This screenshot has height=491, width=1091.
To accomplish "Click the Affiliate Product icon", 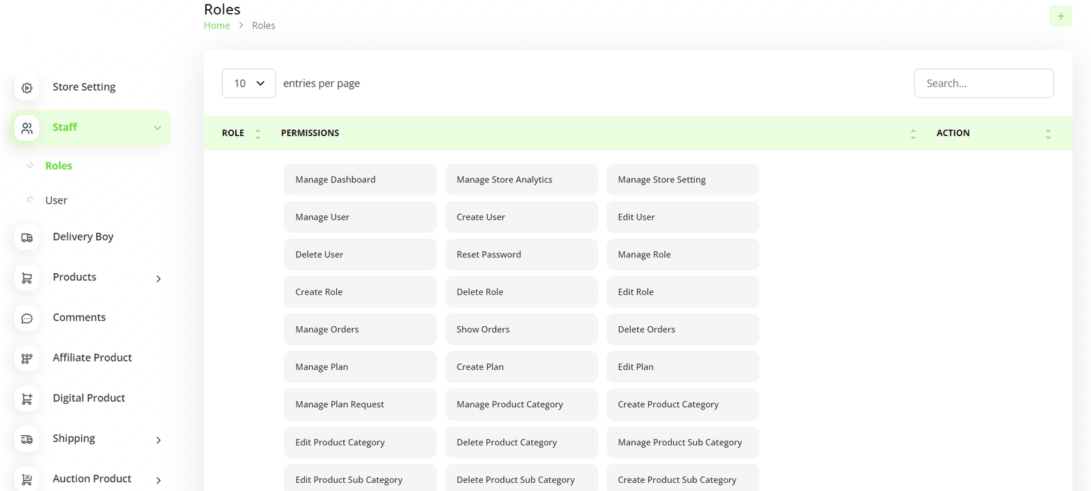I will pos(27,358).
